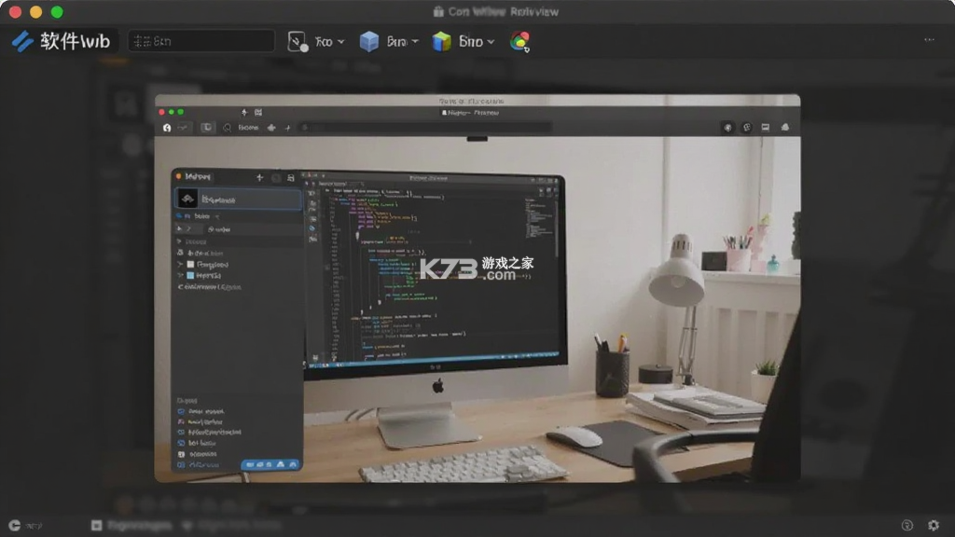
Task: Click the blue button strip at the side panel bottom
Action: point(270,464)
